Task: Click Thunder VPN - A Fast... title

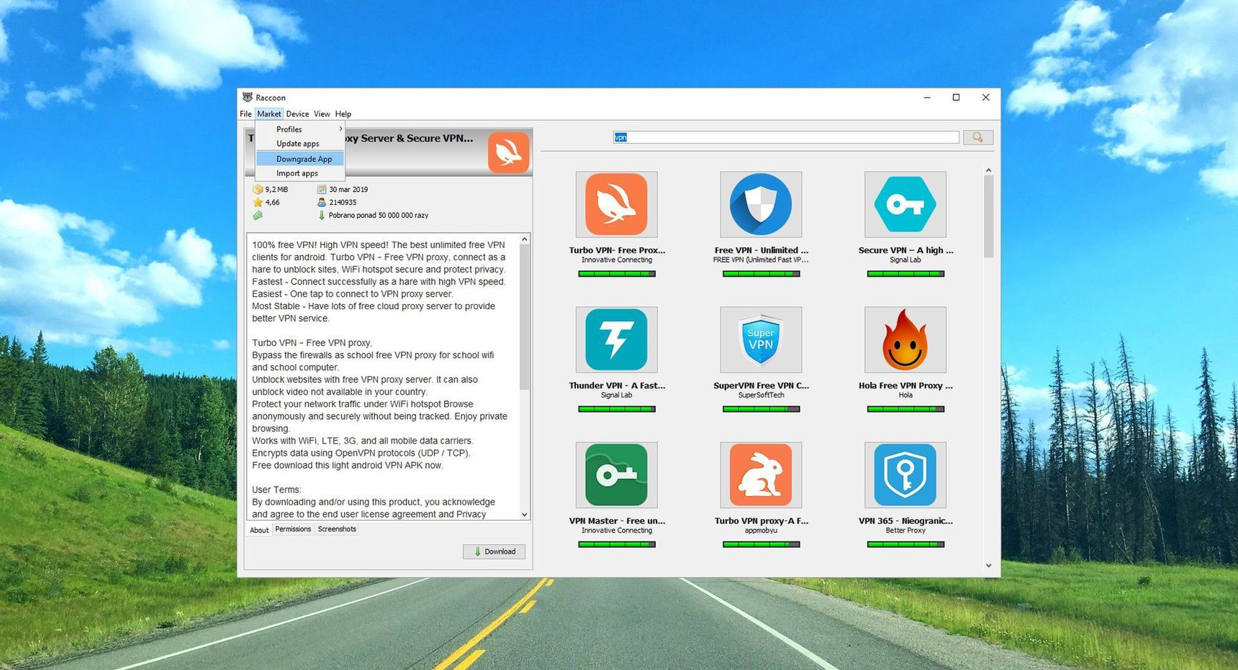Action: (617, 385)
